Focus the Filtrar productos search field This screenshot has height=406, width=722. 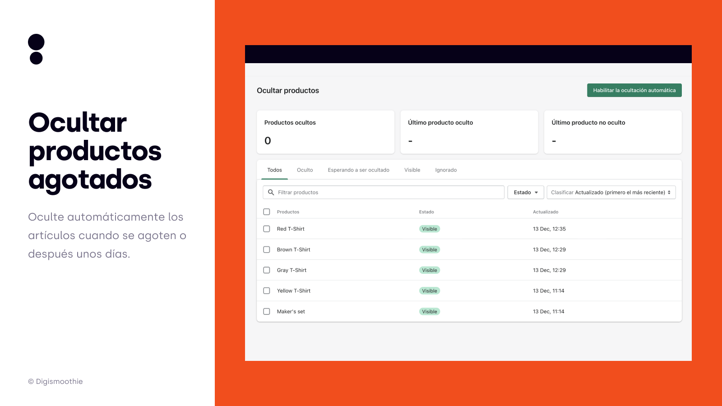click(384, 192)
